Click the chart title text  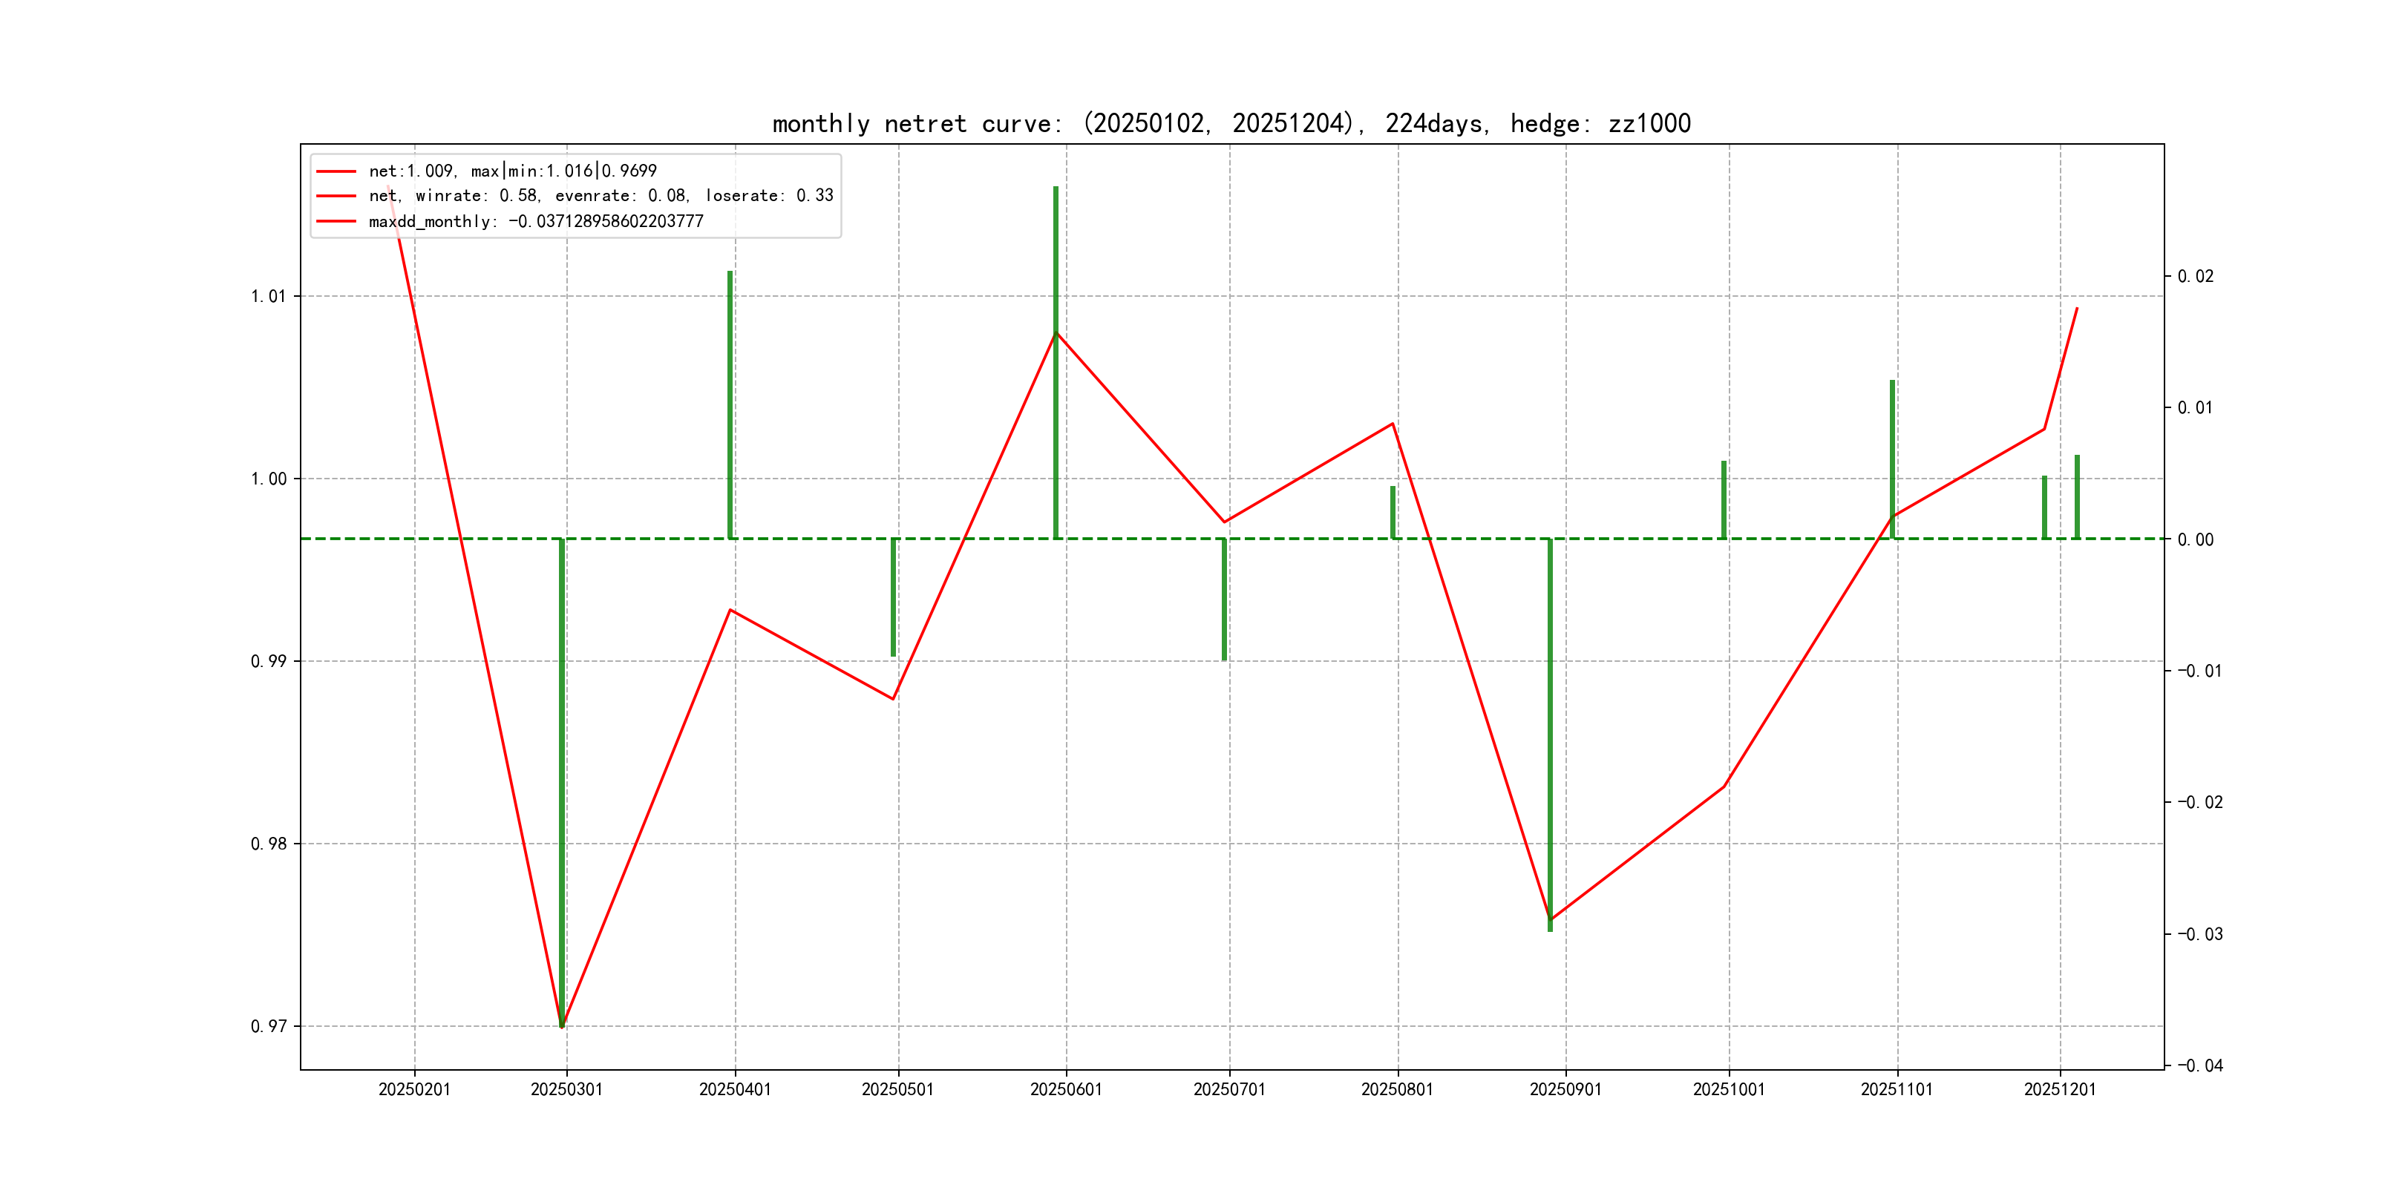(x=1231, y=123)
